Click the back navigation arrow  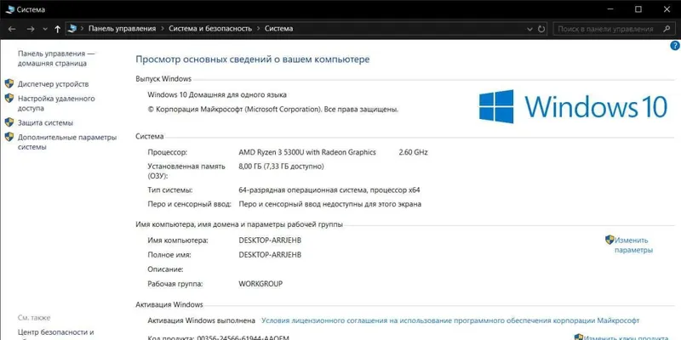point(12,29)
